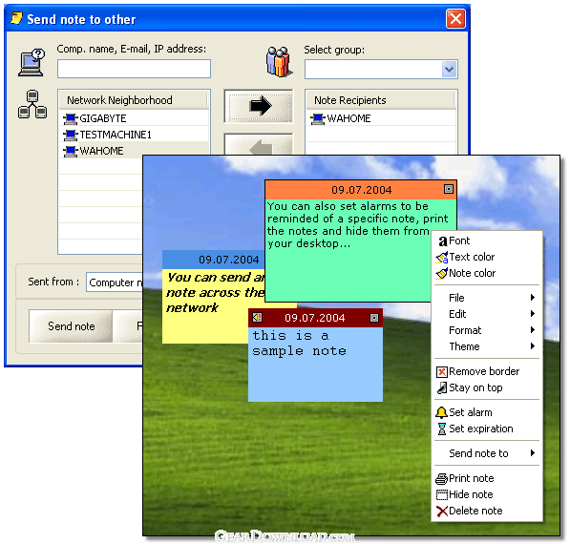
Task: Click the Font icon in context menu
Action: (x=442, y=241)
